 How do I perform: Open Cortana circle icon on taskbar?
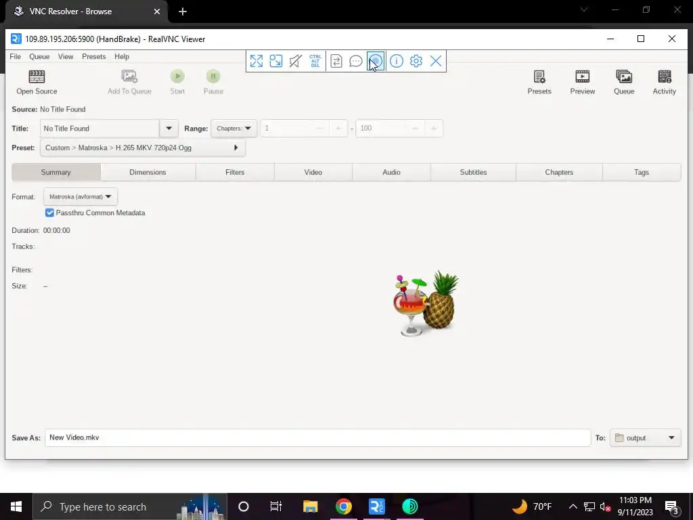tap(244, 506)
